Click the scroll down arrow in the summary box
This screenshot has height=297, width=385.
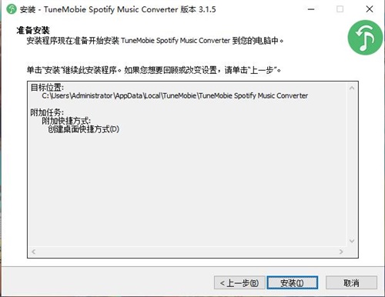click(352, 241)
